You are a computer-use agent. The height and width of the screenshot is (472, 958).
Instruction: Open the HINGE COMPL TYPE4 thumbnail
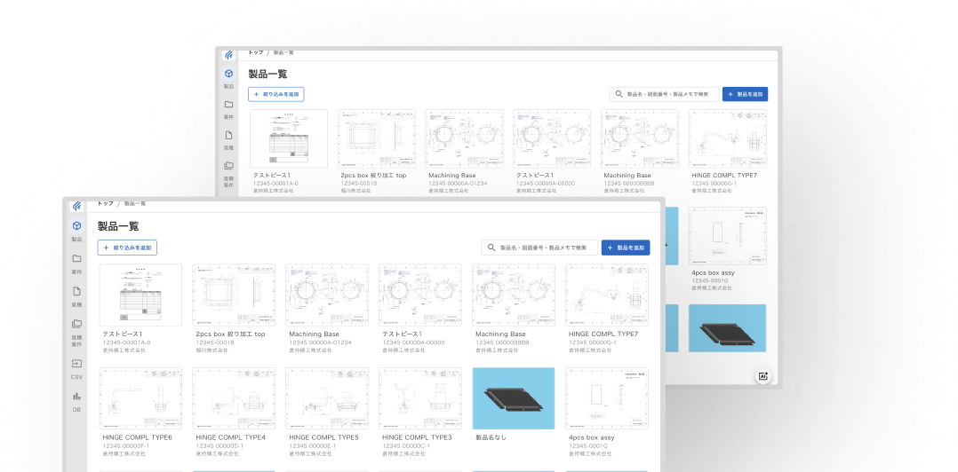point(234,398)
